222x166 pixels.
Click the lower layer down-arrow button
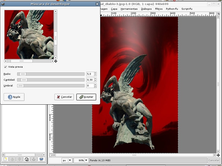pyautogui.click(x=19, y=159)
